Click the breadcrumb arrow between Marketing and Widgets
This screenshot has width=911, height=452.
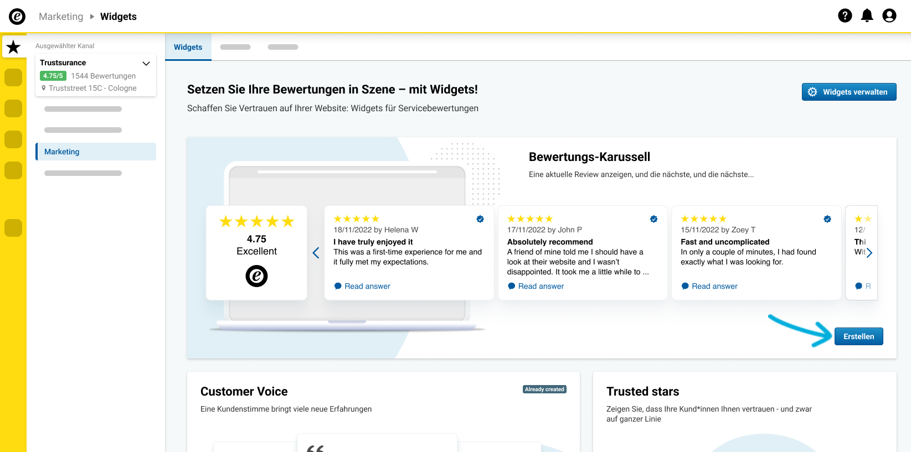tap(92, 17)
